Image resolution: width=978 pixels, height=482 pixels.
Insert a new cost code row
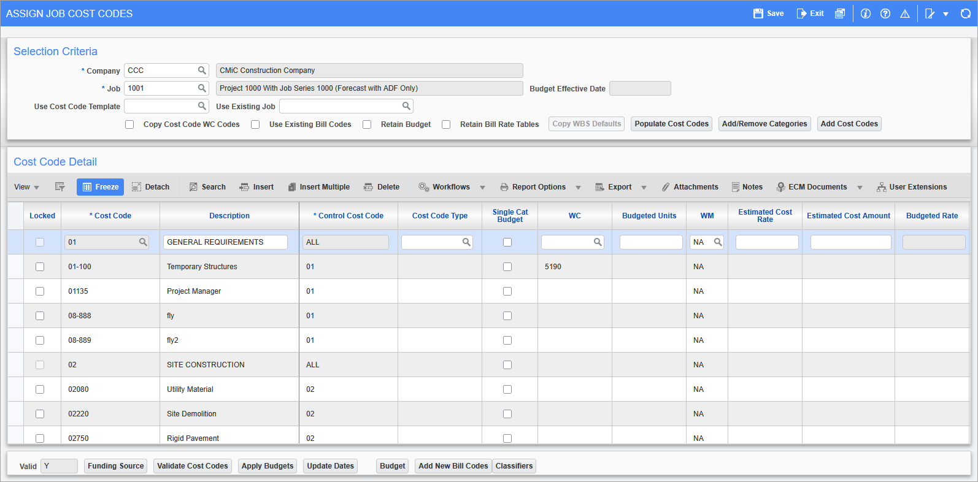click(x=256, y=187)
